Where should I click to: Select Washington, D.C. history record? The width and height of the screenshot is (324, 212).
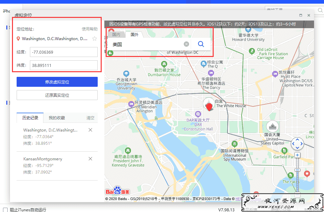coord(57,136)
